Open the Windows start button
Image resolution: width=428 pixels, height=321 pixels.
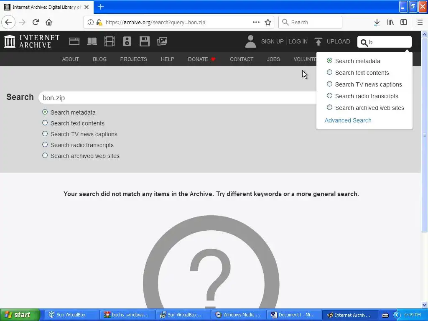pos(20,315)
